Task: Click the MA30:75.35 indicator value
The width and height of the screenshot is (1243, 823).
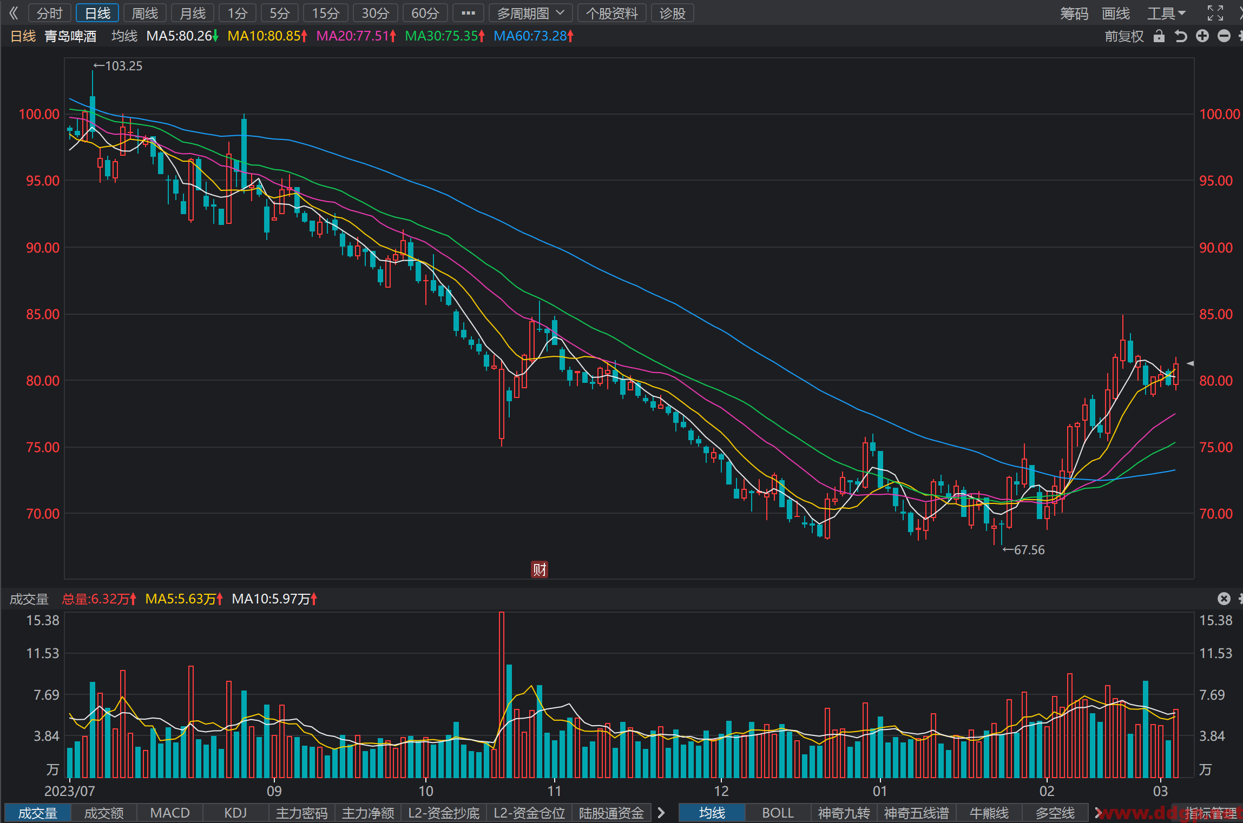Action: point(445,36)
